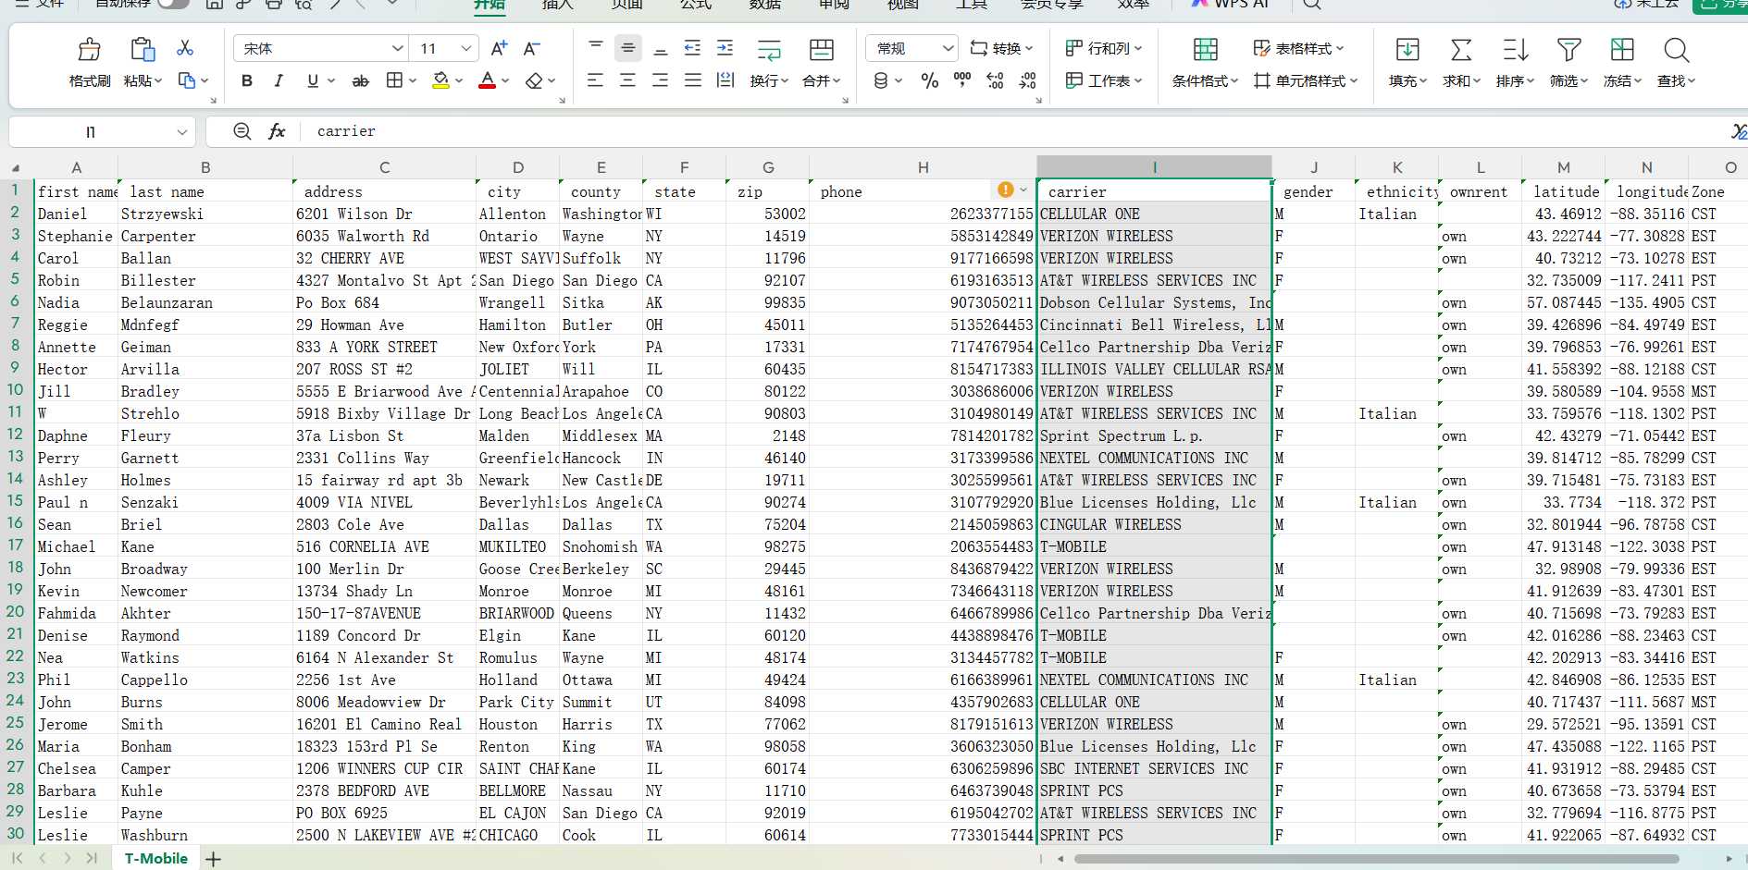This screenshot has height=870, width=1748.
Task: Click the percent style icon
Action: click(930, 81)
